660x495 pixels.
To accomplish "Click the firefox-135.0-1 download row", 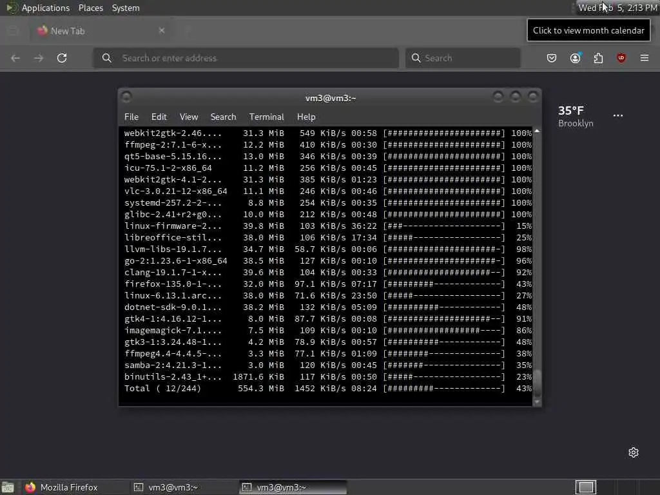I will [x=327, y=284].
